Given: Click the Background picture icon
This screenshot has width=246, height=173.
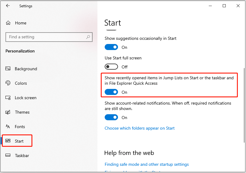Looking at the screenshot, I should [8, 69].
